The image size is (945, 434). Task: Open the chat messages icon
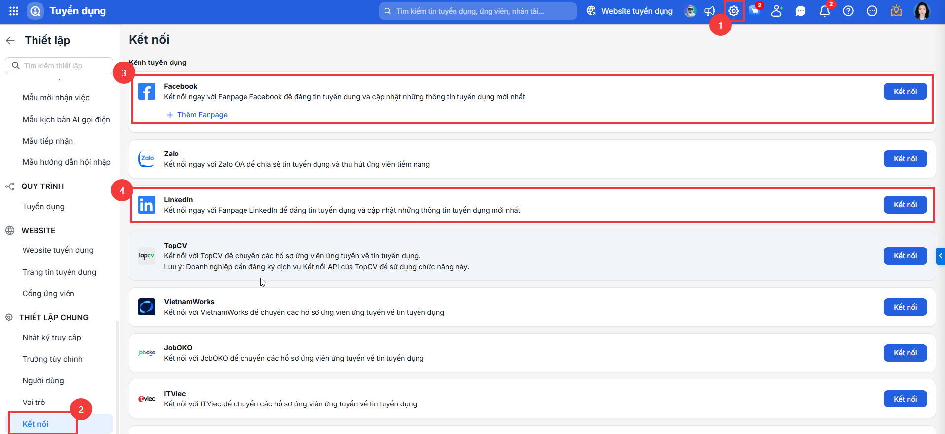801,11
